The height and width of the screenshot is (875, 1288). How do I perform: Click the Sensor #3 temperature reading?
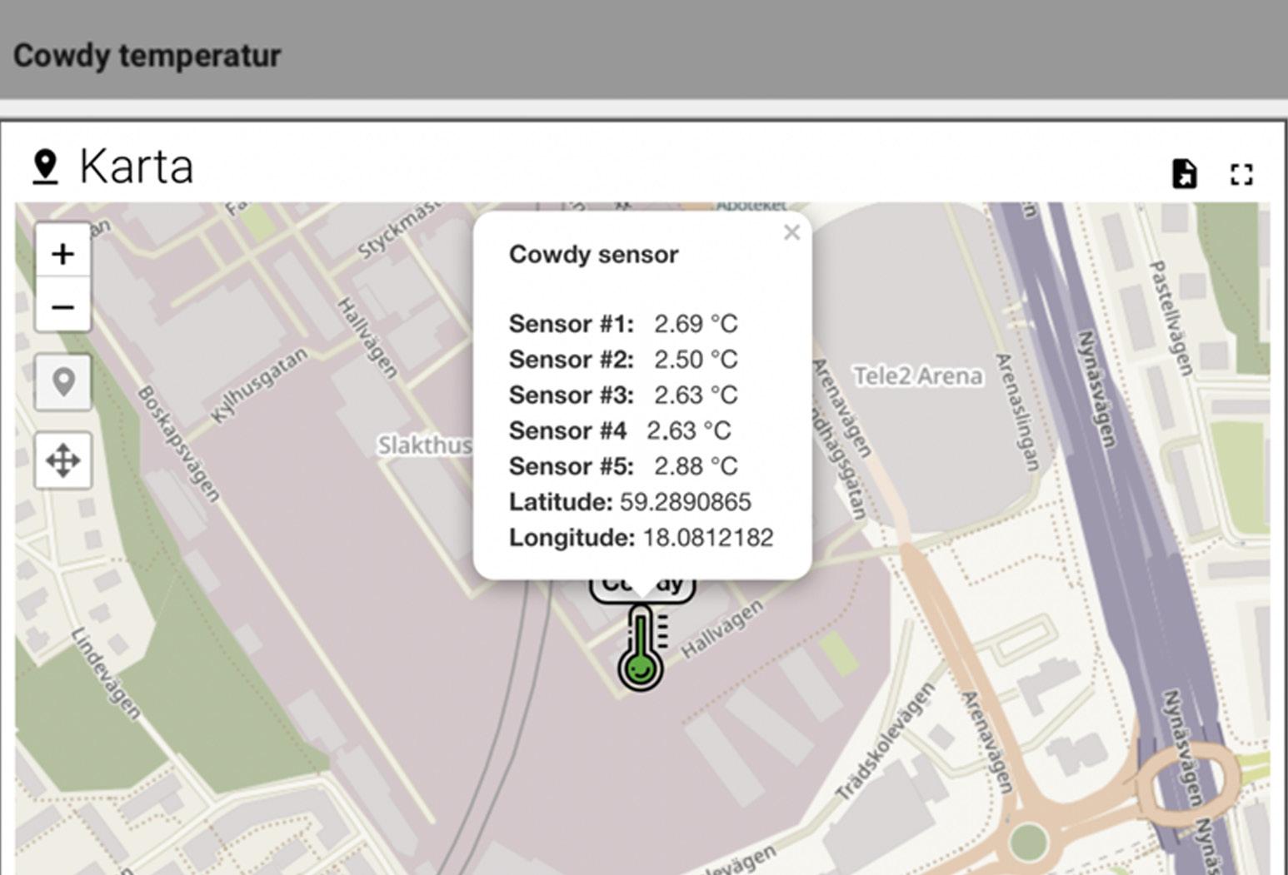pyautogui.click(x=696, y=395)
